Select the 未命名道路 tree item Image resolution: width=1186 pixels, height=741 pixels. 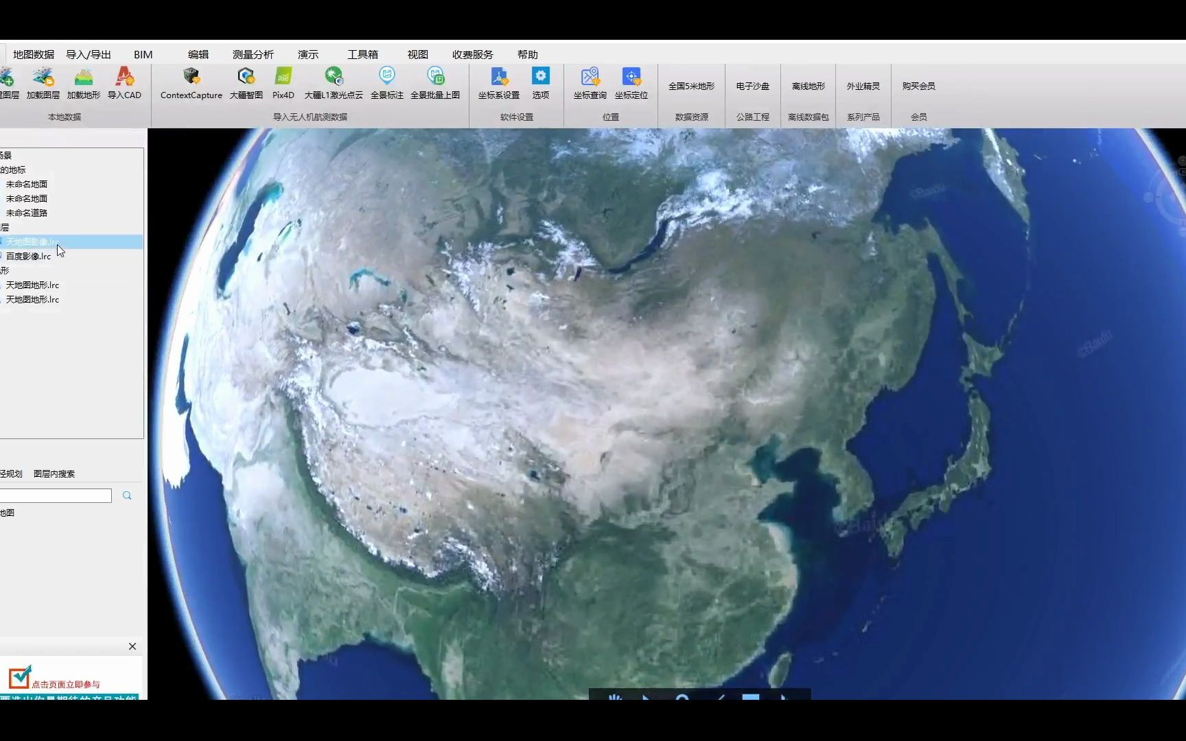click(27, 213)
